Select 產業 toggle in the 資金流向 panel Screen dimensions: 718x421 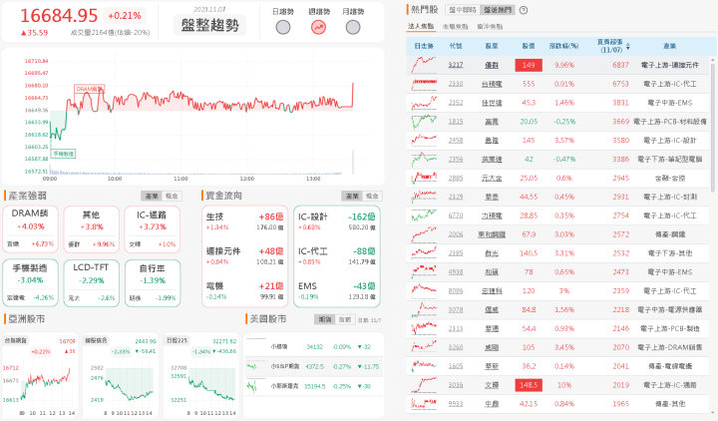point(352,197)
